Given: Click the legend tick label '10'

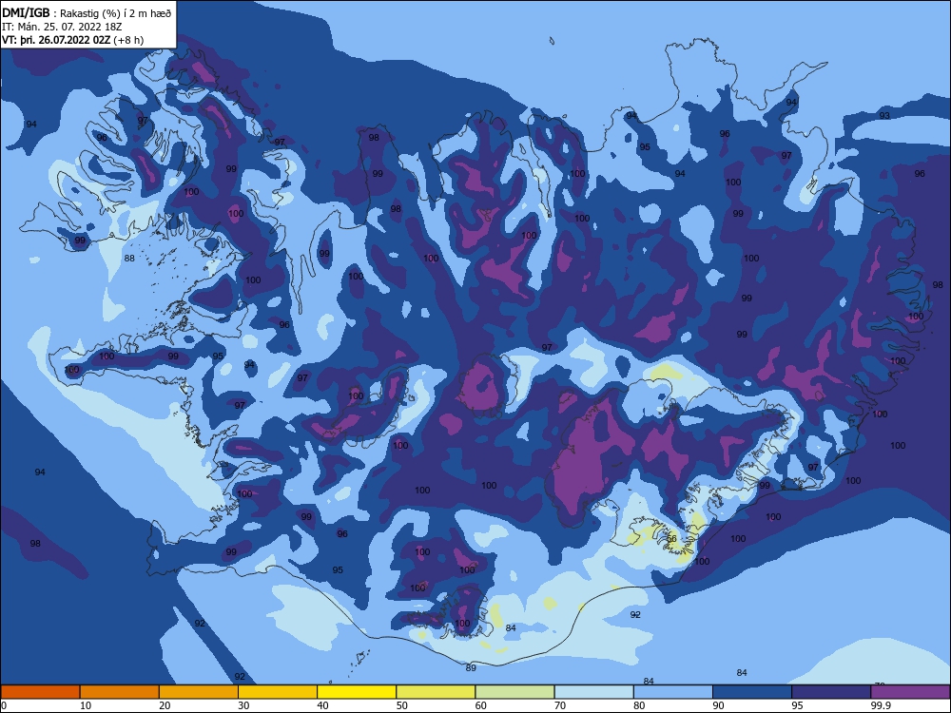Looking at the screenshot, I should click(x=86, y=705).
